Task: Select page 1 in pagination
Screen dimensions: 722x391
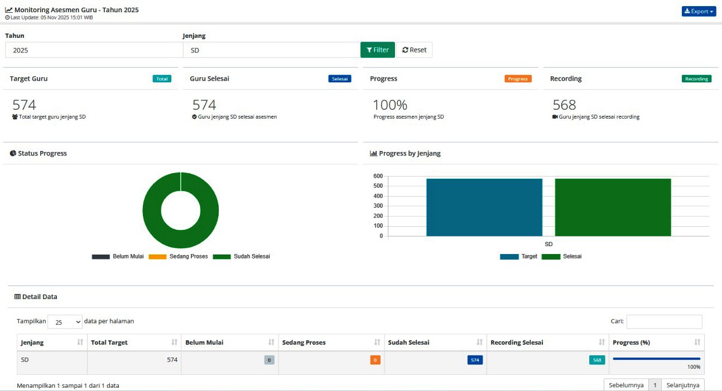Action: click(x=655, y=385)
